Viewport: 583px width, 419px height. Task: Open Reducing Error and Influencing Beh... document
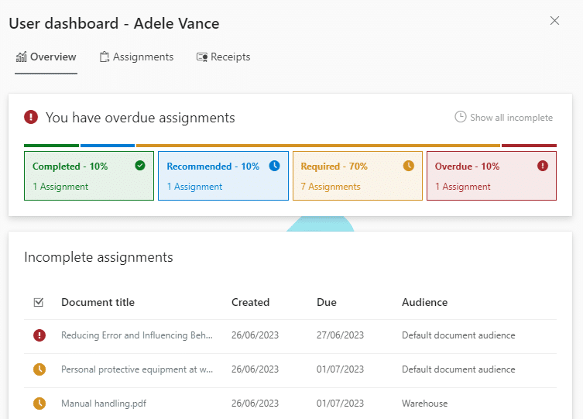(137, 335)
